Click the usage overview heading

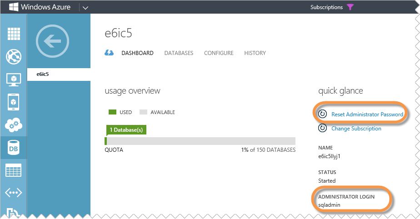[132, 91]
